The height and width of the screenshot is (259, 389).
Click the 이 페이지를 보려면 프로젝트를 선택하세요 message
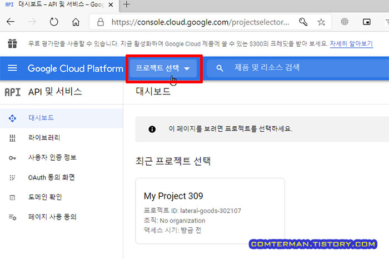230,129
